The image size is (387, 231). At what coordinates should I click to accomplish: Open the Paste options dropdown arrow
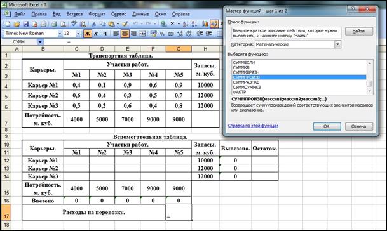pyautogui.click(x=118, y=24)
